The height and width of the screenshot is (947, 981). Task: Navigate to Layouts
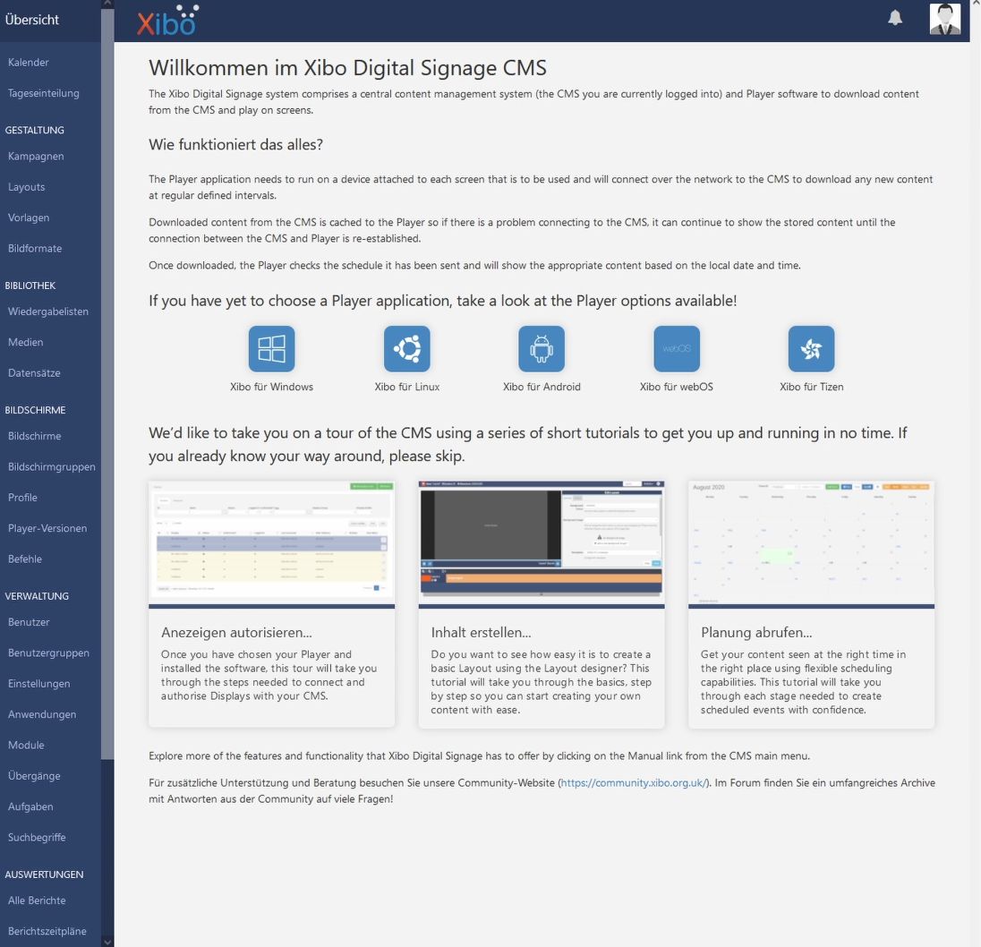click(26, 187)
